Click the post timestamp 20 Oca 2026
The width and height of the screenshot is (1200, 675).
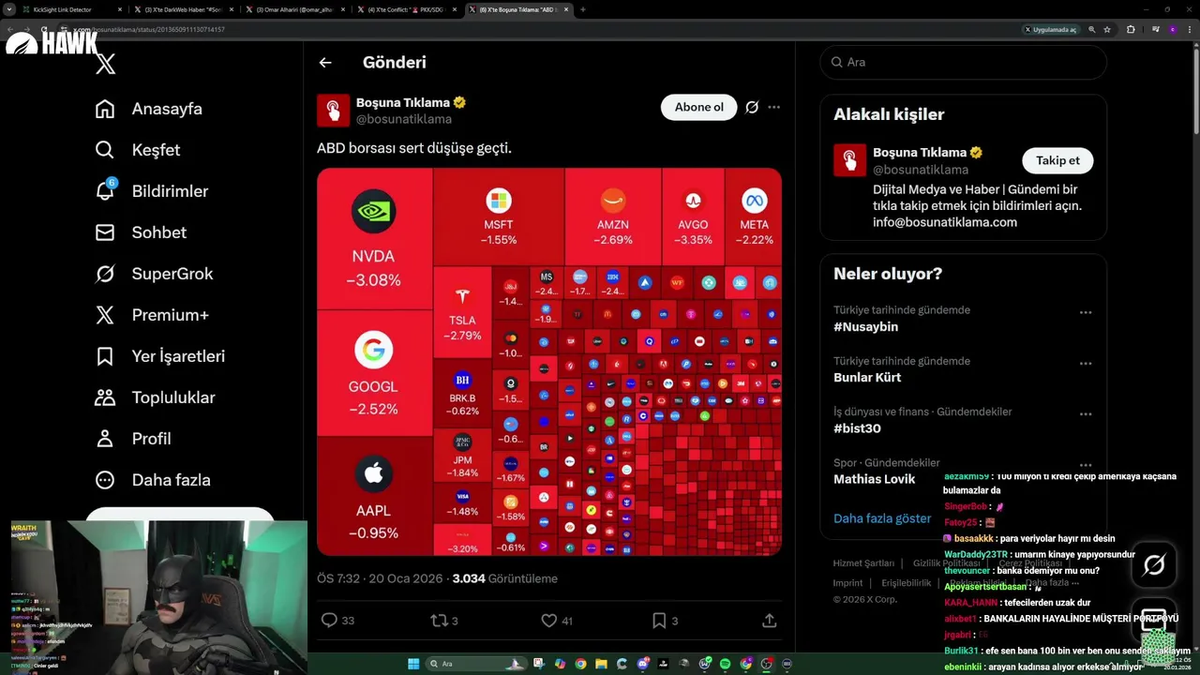pos(380,578)
